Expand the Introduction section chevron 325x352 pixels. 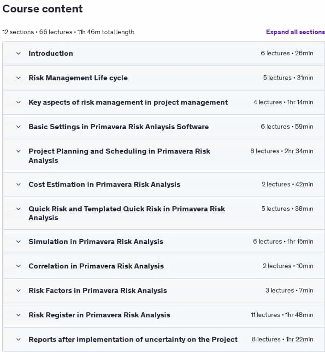coord(18,54)
